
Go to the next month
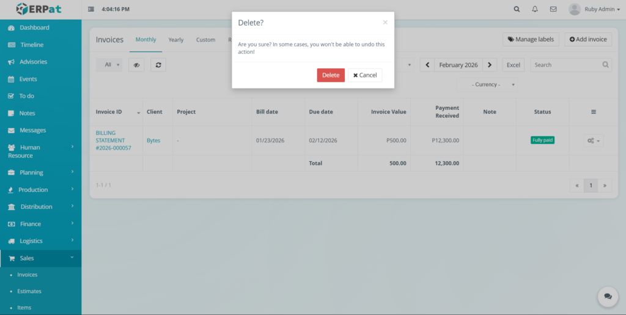(490, 65)
